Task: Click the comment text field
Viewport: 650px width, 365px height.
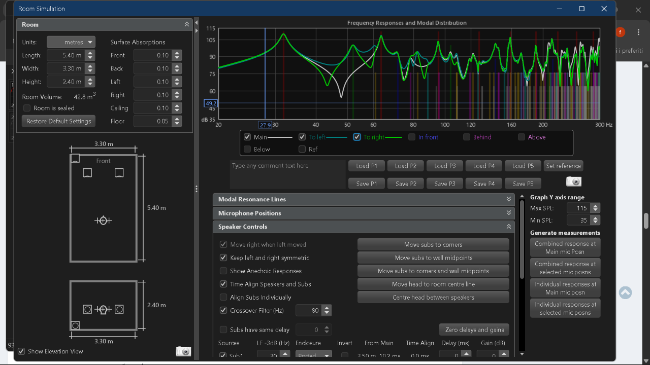Action: (x=287, y=174)
